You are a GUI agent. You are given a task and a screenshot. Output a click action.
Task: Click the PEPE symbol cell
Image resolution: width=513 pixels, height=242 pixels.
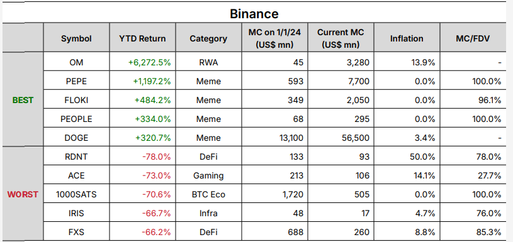77,80
